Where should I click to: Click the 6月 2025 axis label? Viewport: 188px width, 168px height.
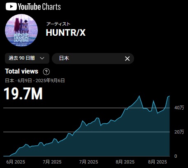pyautogui.click(x=16, y=162)
